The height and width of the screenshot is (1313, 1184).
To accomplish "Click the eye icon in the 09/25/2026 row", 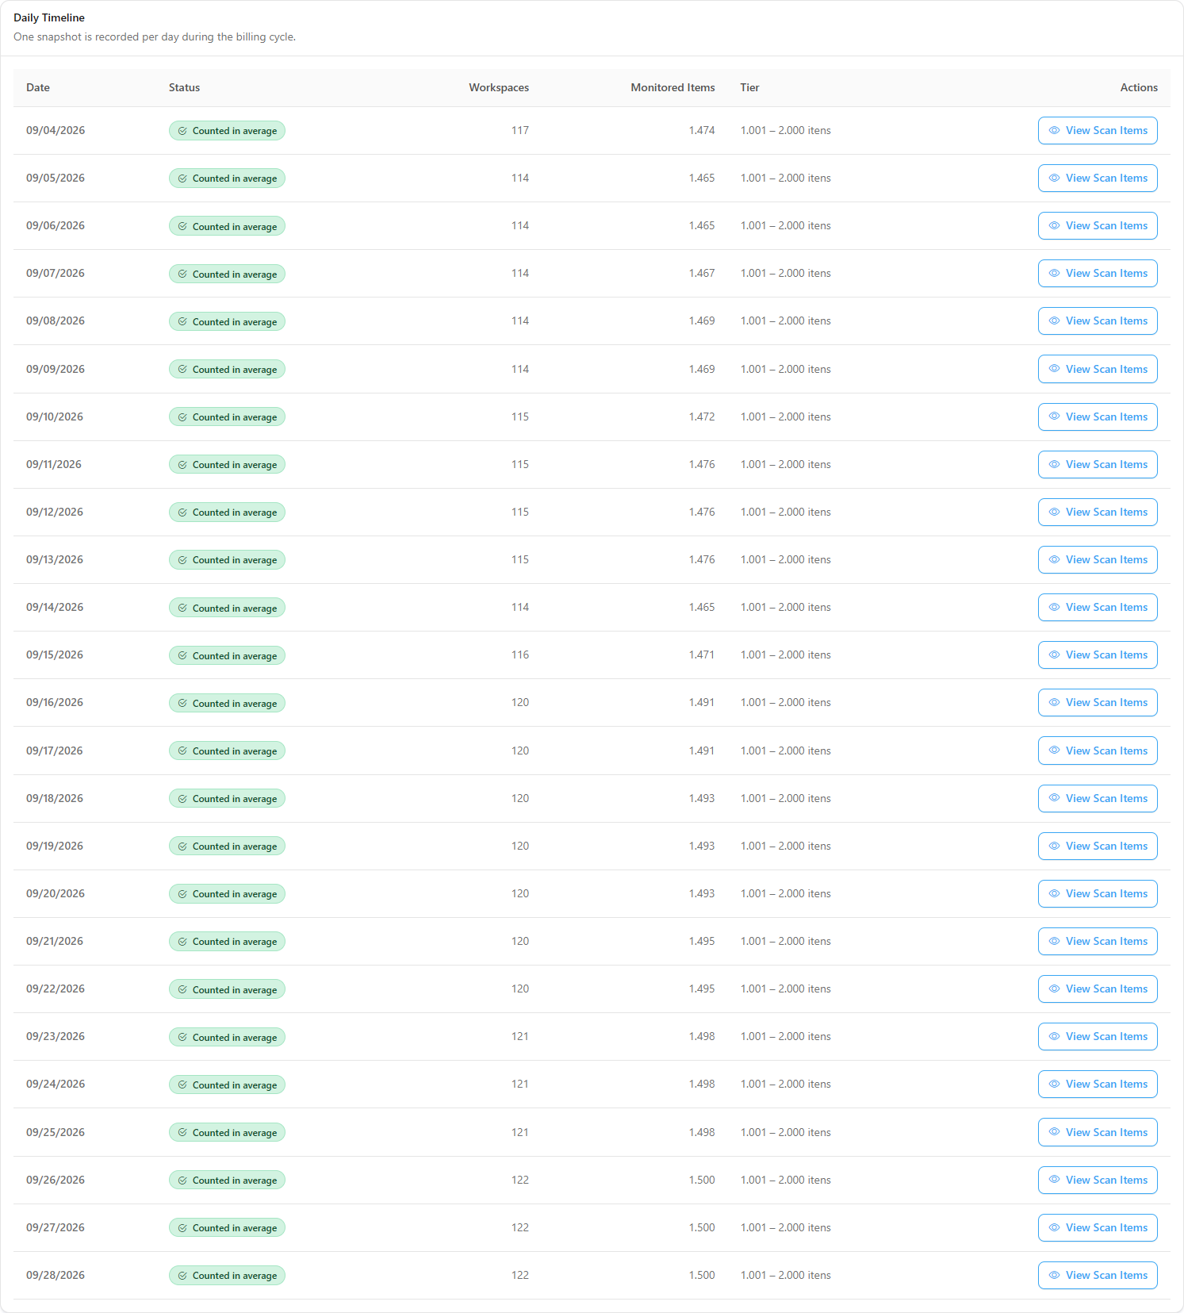I will (1054, 1132).
